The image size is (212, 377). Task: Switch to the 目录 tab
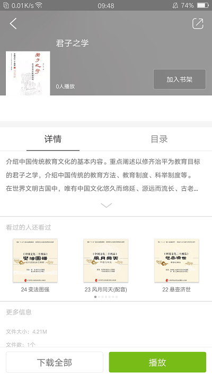[159, 139]
